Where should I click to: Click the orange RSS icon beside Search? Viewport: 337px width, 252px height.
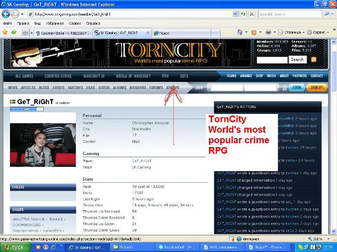314,59
